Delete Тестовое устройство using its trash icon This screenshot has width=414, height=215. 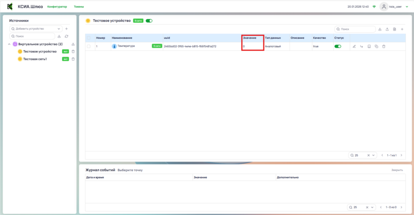click(x=73, y=51)
